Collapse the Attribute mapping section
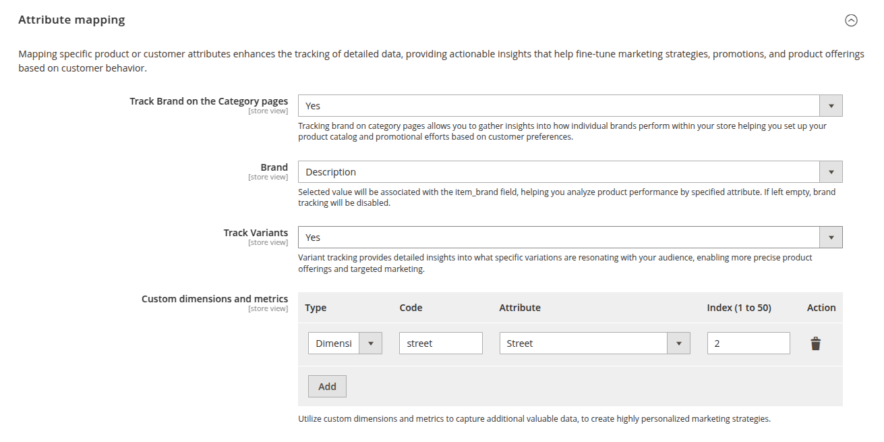The height and width of the screenshot is (442, 884). coord(851,21)
